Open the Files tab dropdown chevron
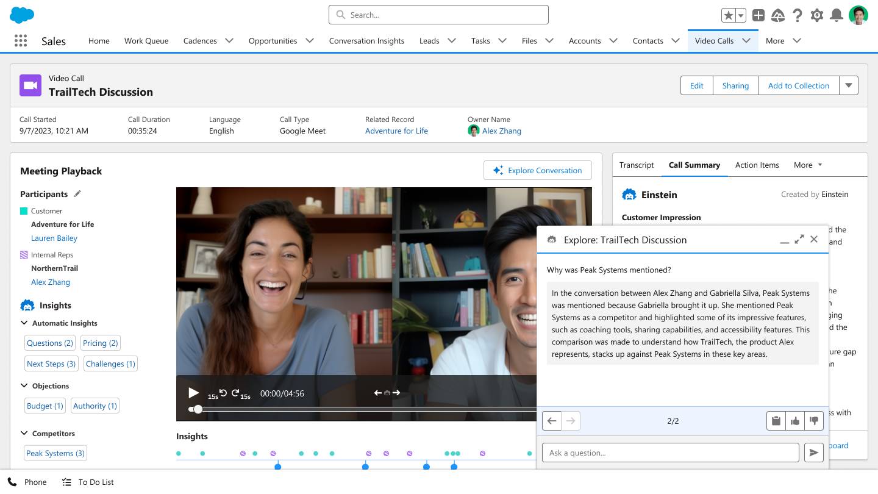878x494 pixels. (549, 41)
